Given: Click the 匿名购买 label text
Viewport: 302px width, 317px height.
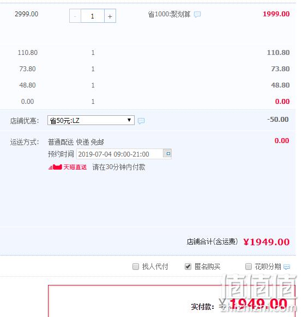Looking at the screenshot, I should tap(207, 266).
